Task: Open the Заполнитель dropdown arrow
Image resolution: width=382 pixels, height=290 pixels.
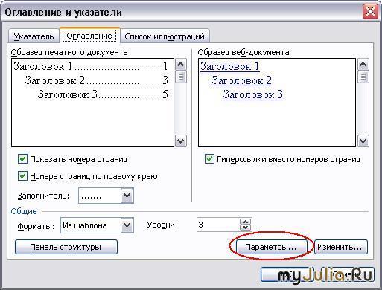Action: 127,196
